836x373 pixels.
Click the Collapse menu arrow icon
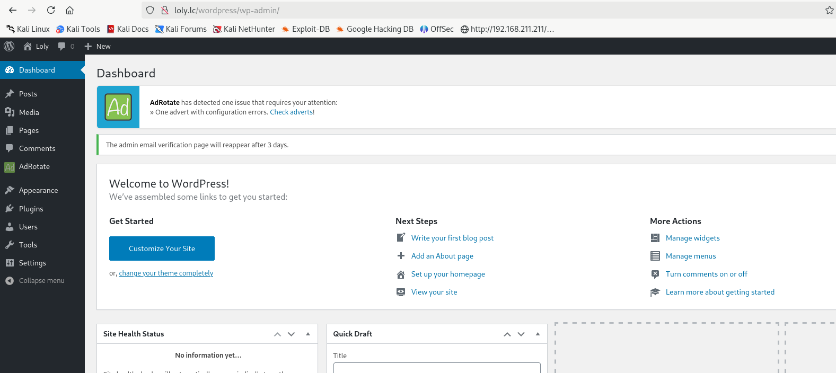coord(10,281)
